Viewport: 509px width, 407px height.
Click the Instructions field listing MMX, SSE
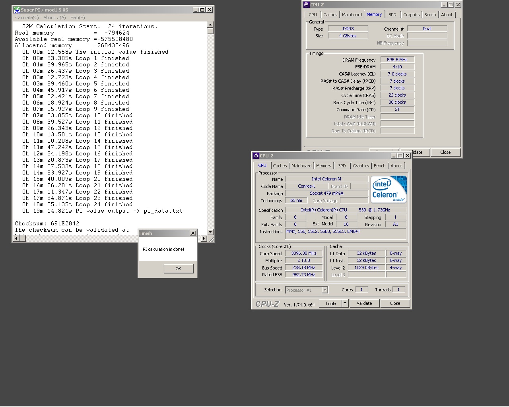click(x=346, y=234)
